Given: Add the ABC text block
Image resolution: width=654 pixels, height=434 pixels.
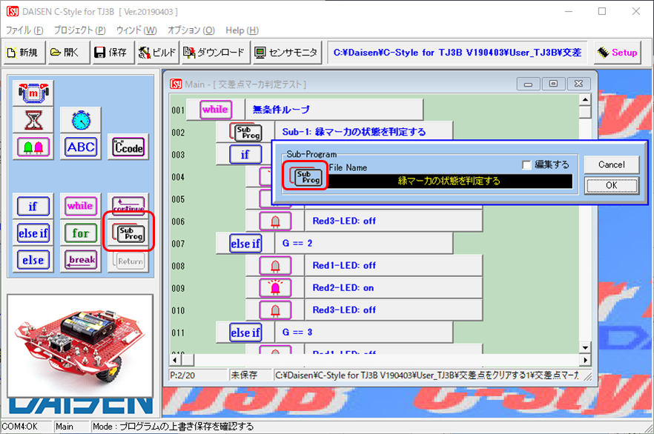Looking at the screenshot, I should pos(81,147).
